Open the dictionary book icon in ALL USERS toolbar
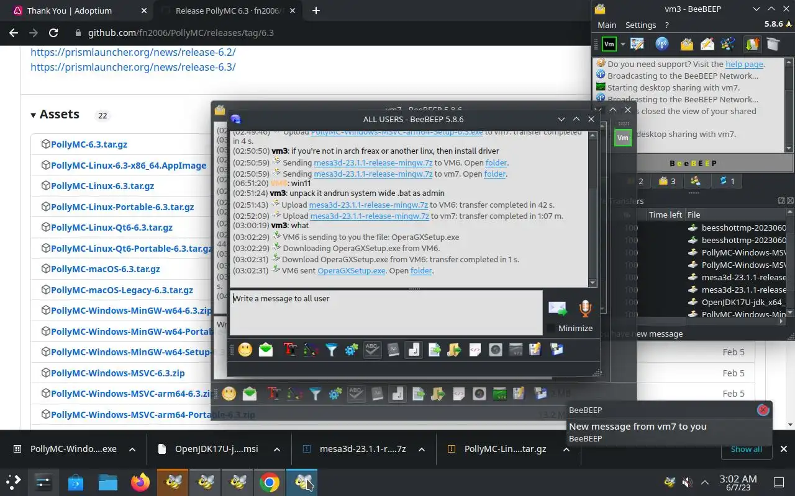Viewport: 795px width, 496px height. [393, 350]
